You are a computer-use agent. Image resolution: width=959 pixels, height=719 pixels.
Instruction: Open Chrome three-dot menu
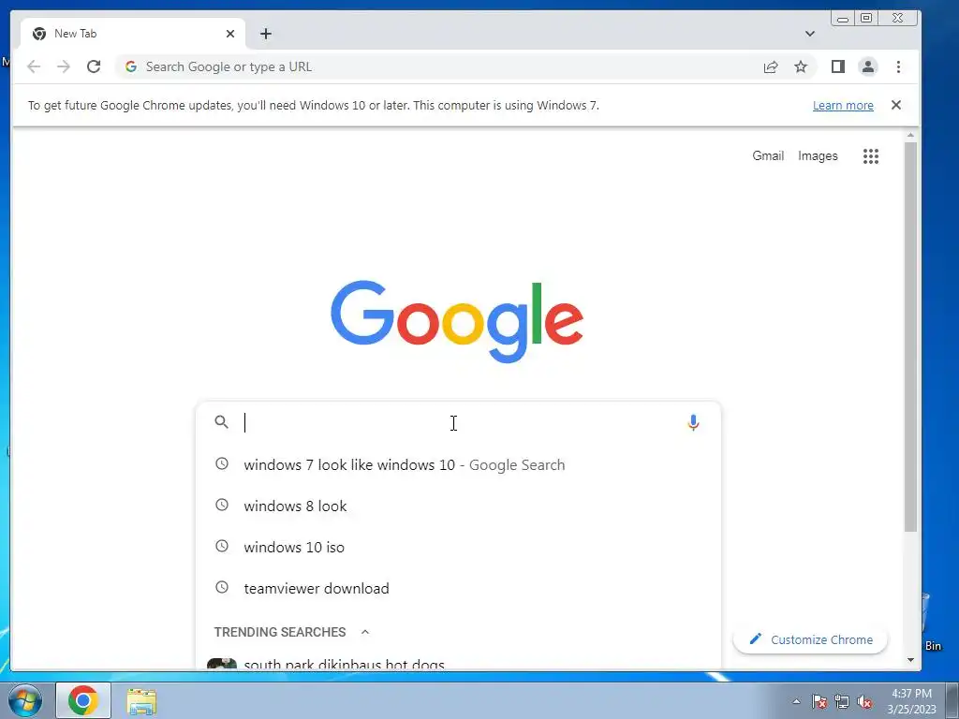898,66
